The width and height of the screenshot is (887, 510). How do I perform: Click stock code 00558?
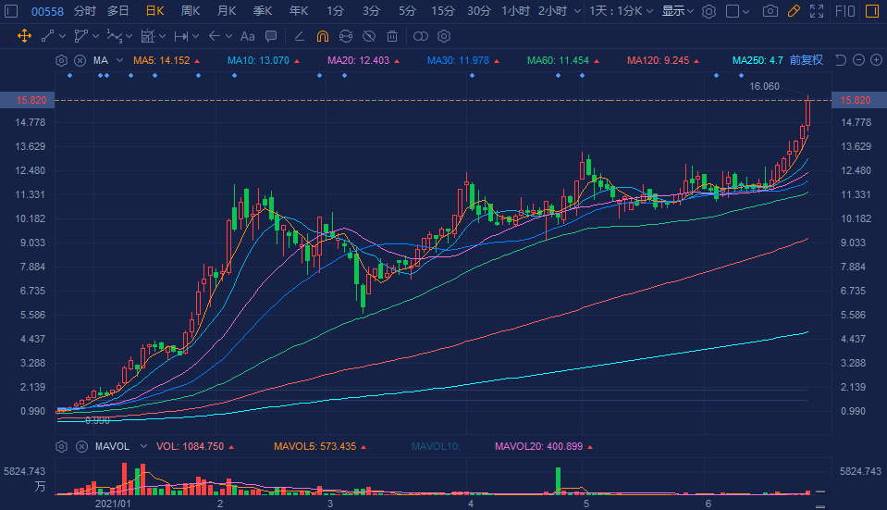pyautogui.click(x=47, y=11)
